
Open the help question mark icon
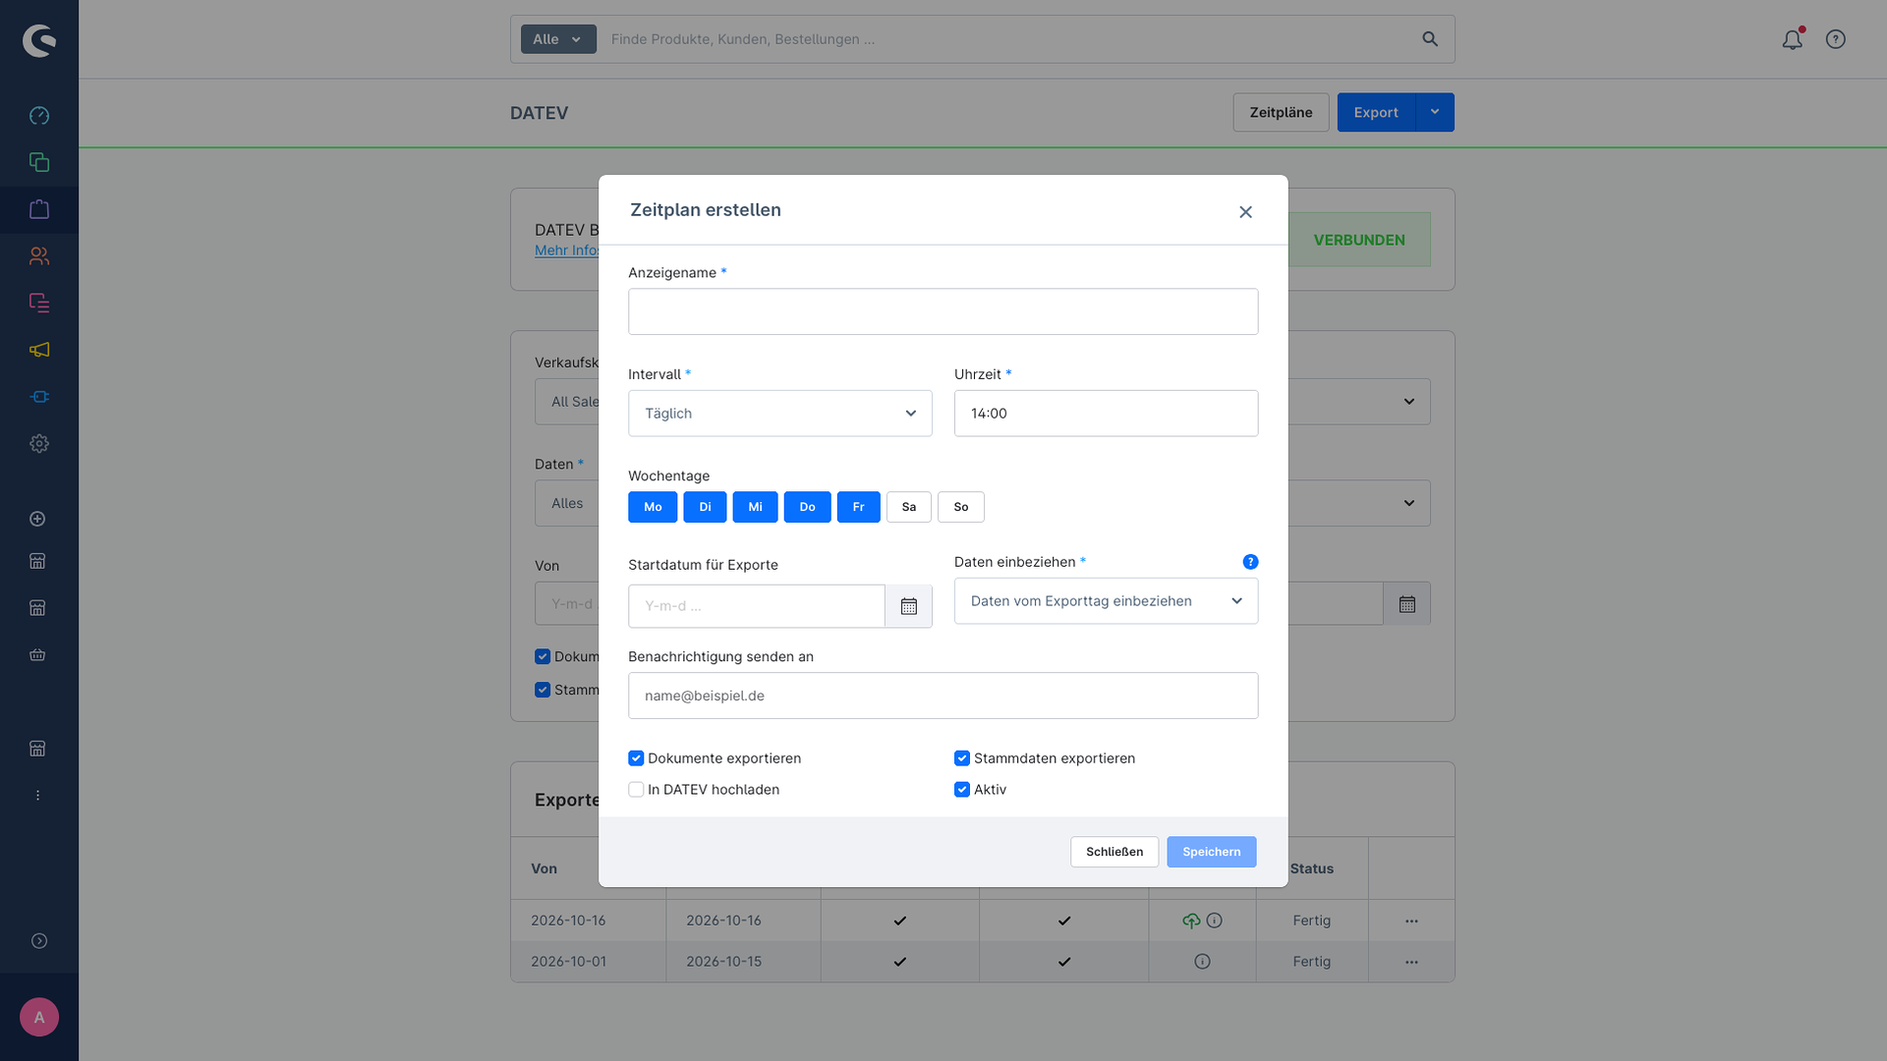(x=1836, y=39)
